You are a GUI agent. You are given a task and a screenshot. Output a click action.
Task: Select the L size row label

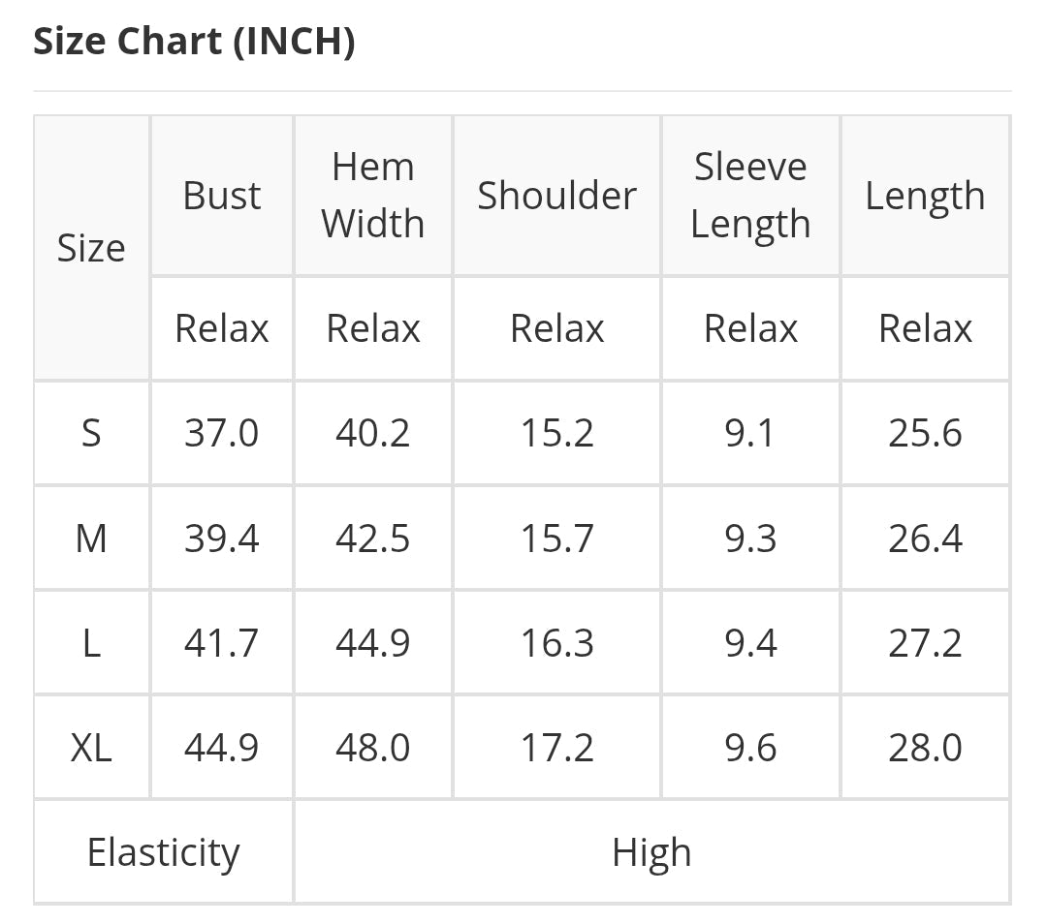91,642
